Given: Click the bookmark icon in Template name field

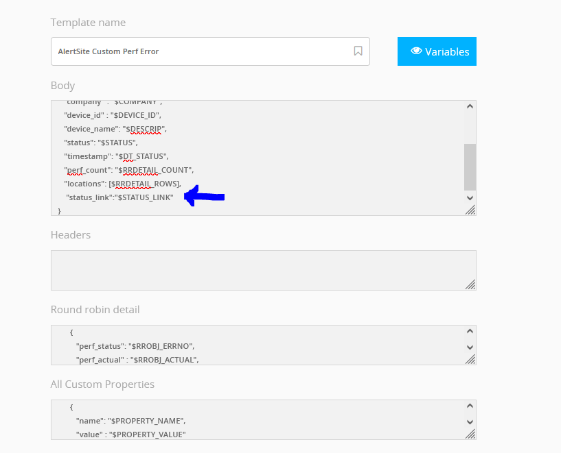Looking at the screenshot, I should tap(358, 51).
